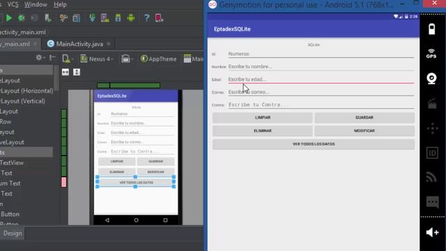Open the activity association dropdown
446x251 pixels.
tap(194, 59)
